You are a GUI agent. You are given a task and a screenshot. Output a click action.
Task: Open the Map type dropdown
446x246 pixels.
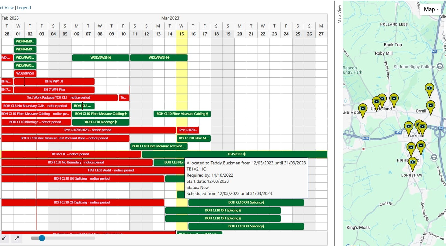(x=430, y=9)
